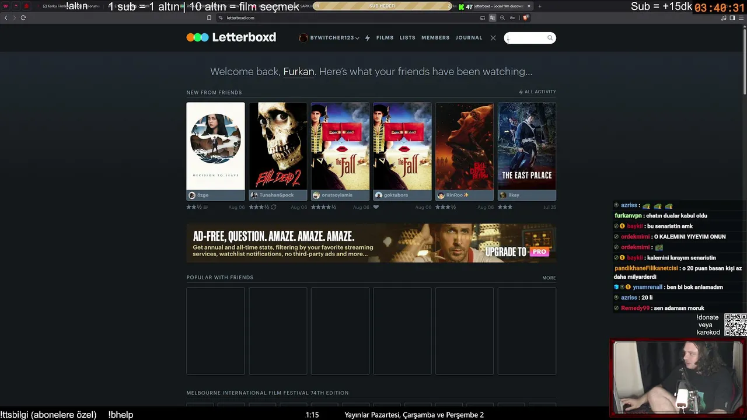Open the NEW FROM FRIENDS section heading
Viewport: 747px width, 420px height.
click(214, 92)
